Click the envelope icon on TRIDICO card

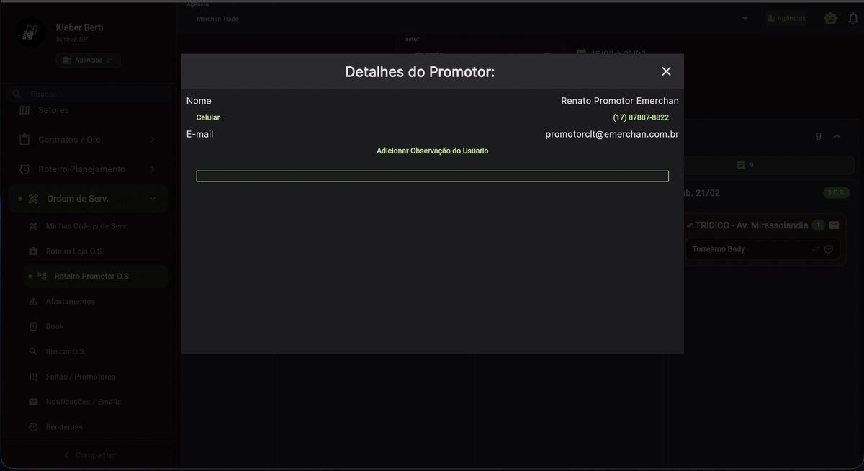tap(834, 225)
